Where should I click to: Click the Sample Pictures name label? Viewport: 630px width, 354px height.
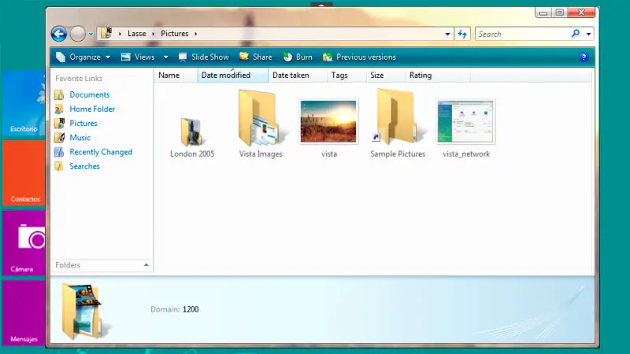pyautogui.click(x=398, y=153)
